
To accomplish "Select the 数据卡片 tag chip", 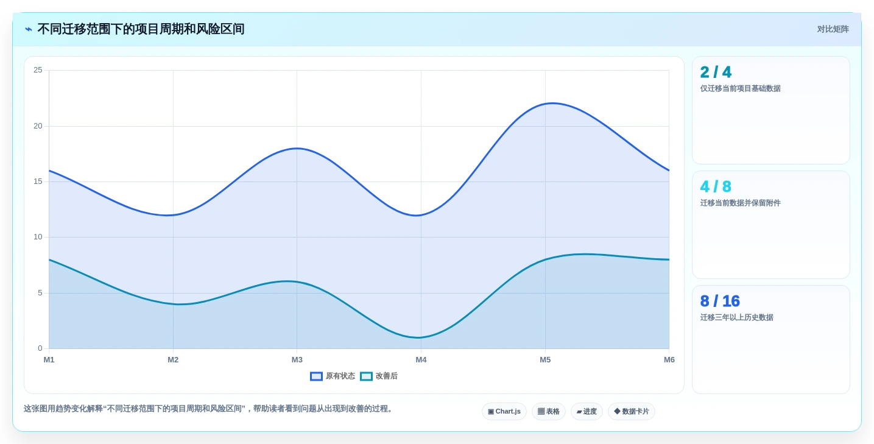I will pyautogui.click(x=632, y=412).
